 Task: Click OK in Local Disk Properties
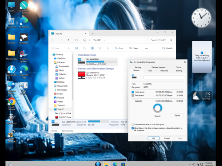pos(154,138)
